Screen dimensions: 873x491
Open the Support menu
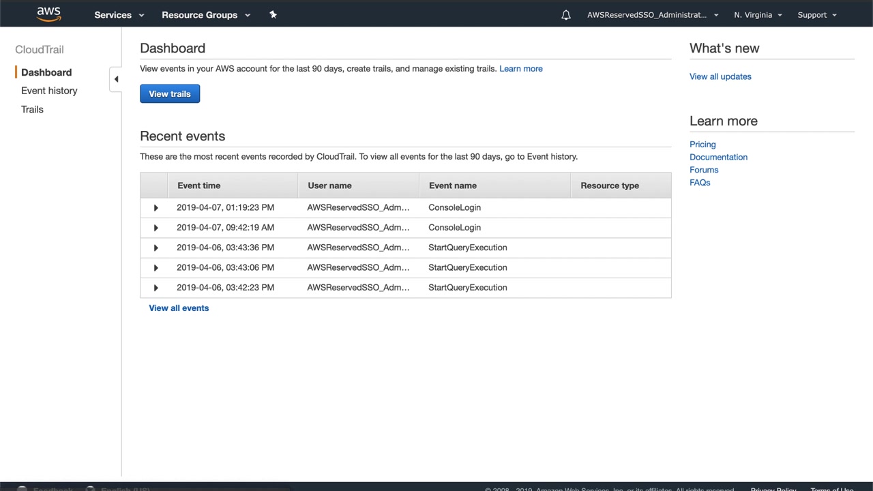[816, 14]
